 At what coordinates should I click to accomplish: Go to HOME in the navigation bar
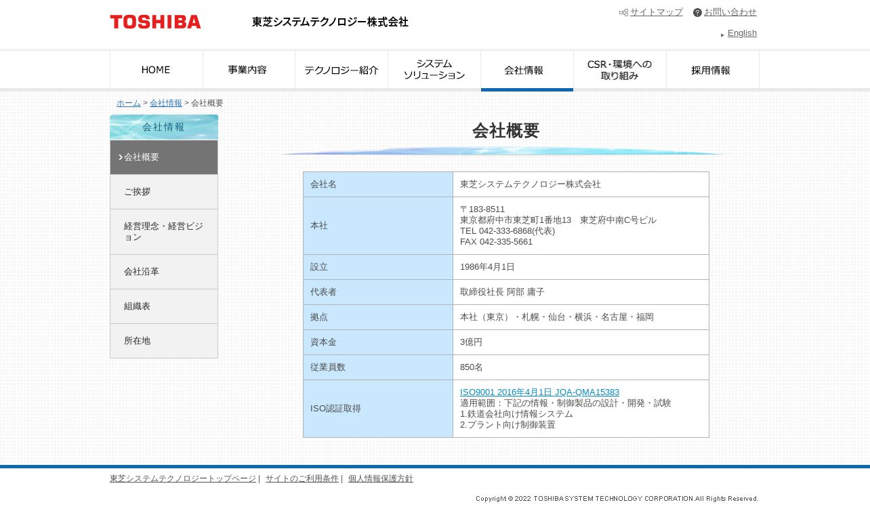(x=156, y=70)
